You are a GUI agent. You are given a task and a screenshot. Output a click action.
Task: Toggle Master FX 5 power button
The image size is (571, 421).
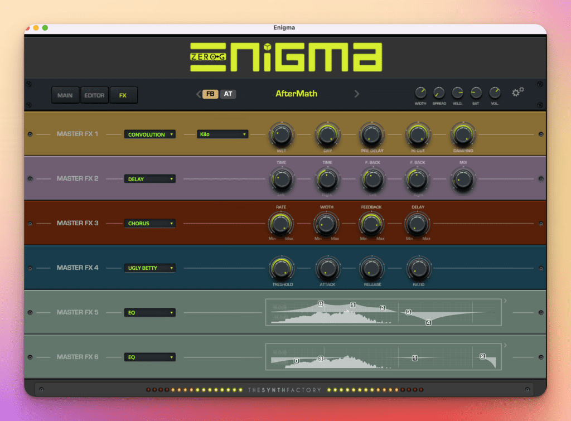(x=30, y=312)
